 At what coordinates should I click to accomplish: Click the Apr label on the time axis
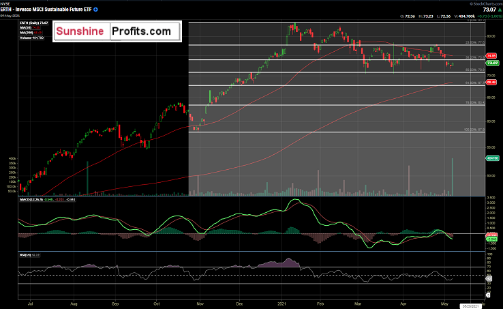pos(403,304)
